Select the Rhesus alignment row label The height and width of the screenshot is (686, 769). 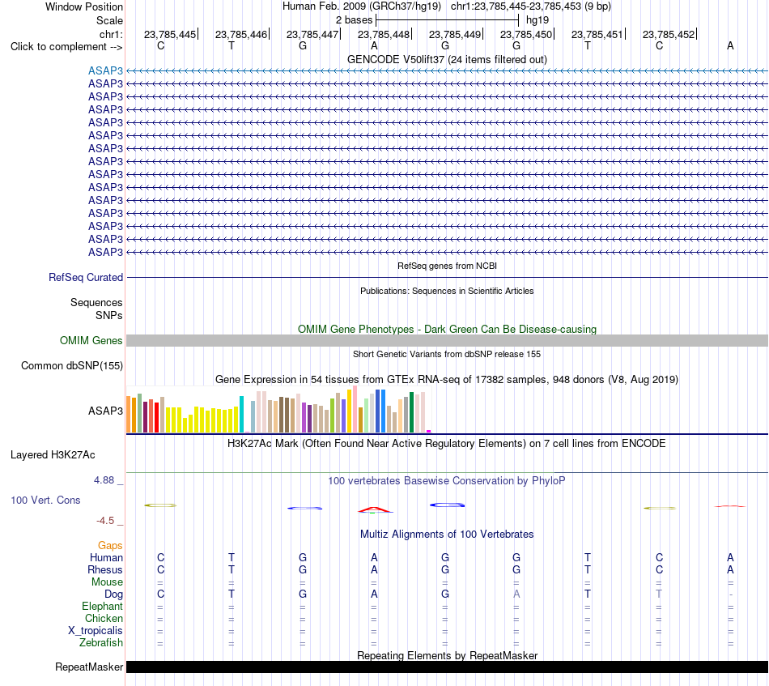(105, 569)
